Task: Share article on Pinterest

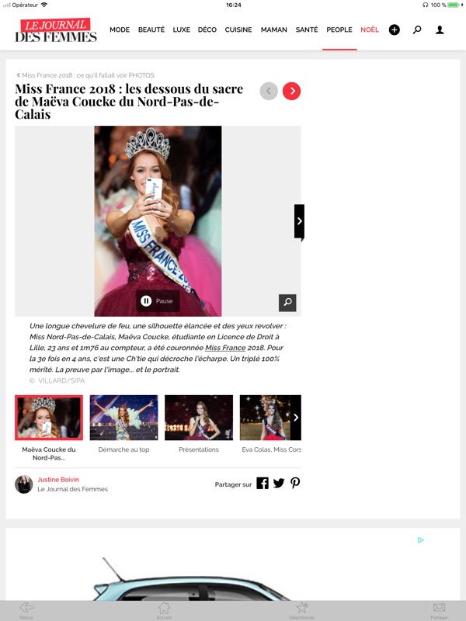Action: (295, 483)
